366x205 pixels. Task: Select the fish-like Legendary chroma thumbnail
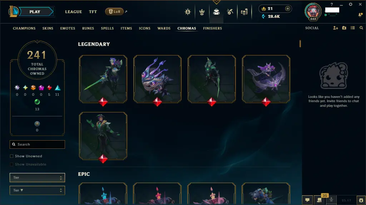click(157, 79)
